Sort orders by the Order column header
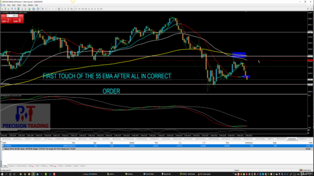The image size is (314, 176). pos(4,143)
